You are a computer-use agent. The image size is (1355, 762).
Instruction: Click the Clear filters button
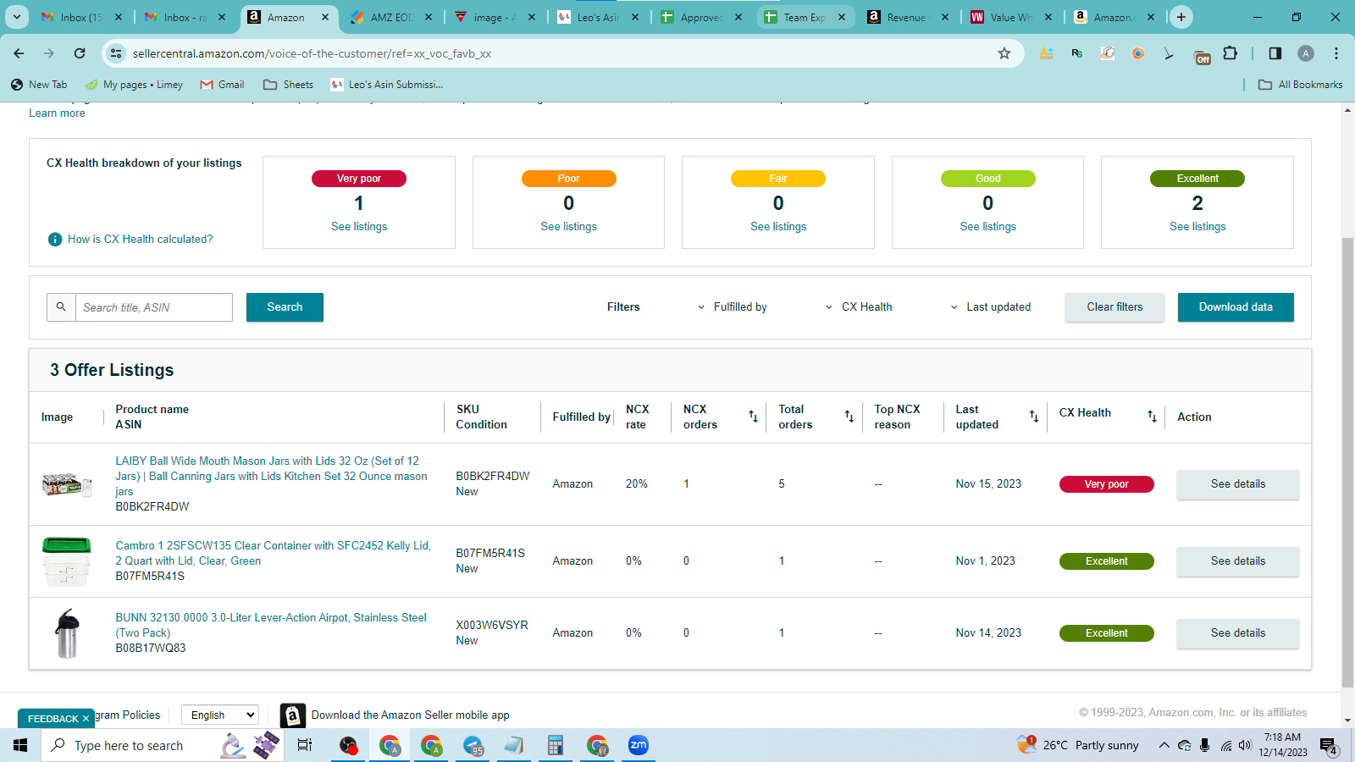[x=1114, y=307]
